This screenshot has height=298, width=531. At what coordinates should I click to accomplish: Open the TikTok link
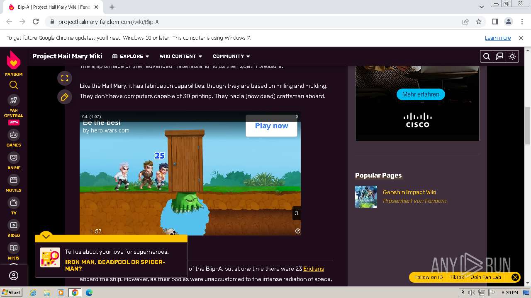457,277
